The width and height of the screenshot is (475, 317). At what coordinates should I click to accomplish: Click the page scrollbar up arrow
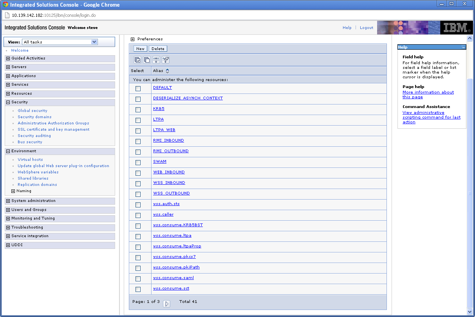click(470, 38)
